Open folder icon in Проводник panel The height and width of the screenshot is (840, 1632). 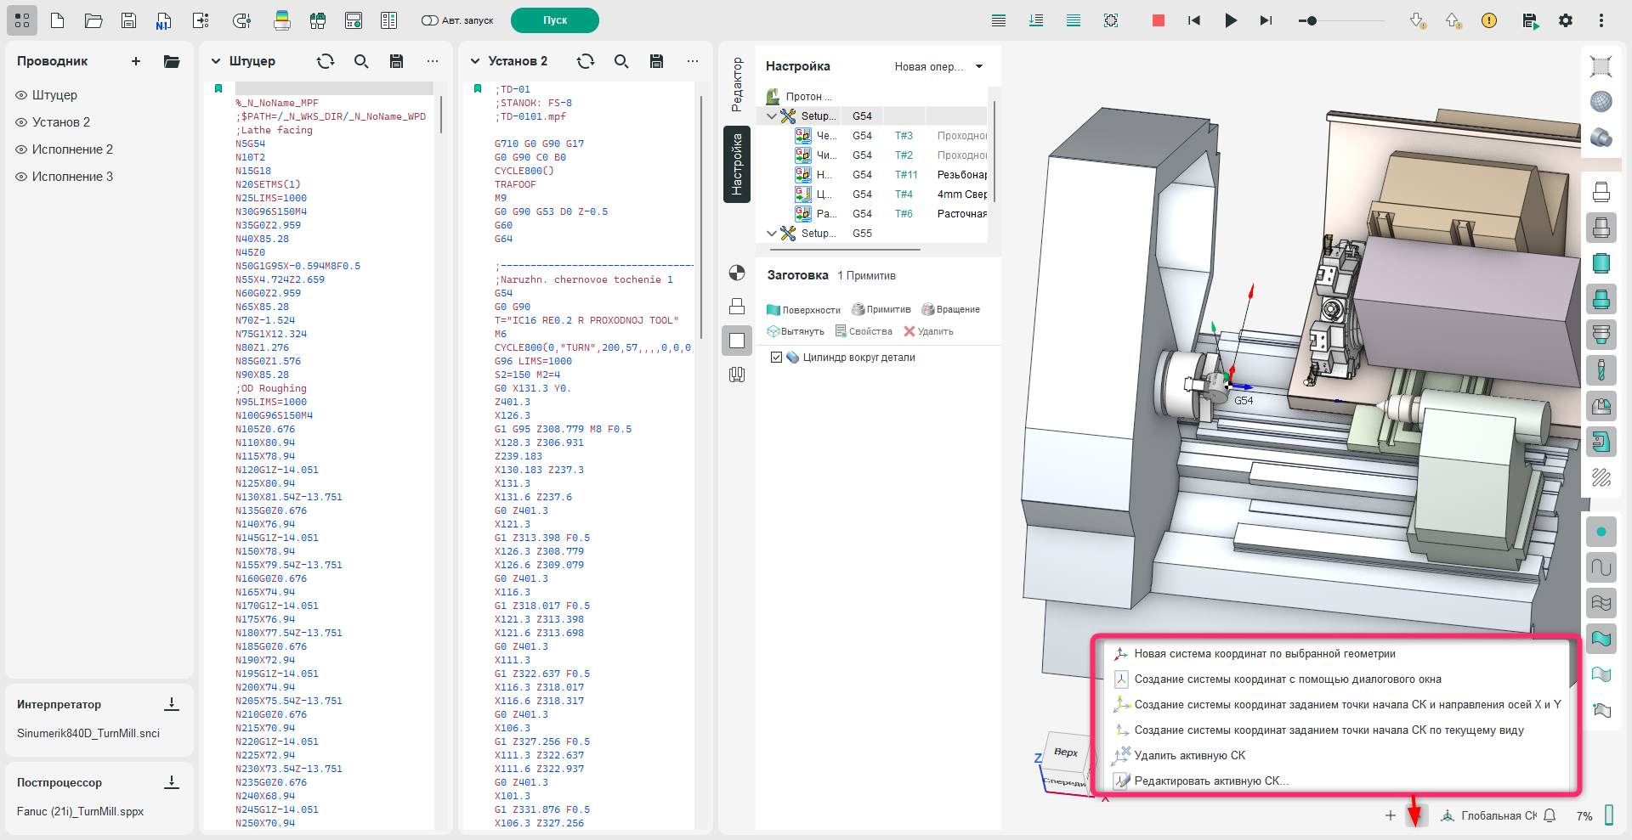(x=172, y=61)
